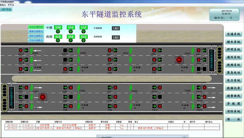Select the 50 speed limit sign near ZQ2
Viewport: 244px width, 138px height.
coord(179,60)
